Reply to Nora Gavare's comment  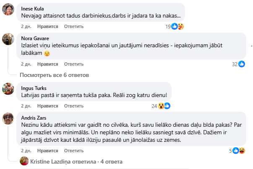pyautogui.click(x=74, y=64)
